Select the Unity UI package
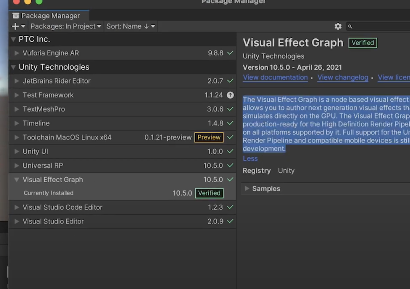This screenshot has width=410, height=289. click(123, 152)
